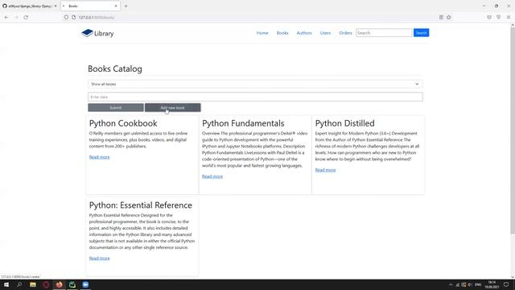Open the 'Show all books' dropdown
515x290 pixels.
click(255, 84)
